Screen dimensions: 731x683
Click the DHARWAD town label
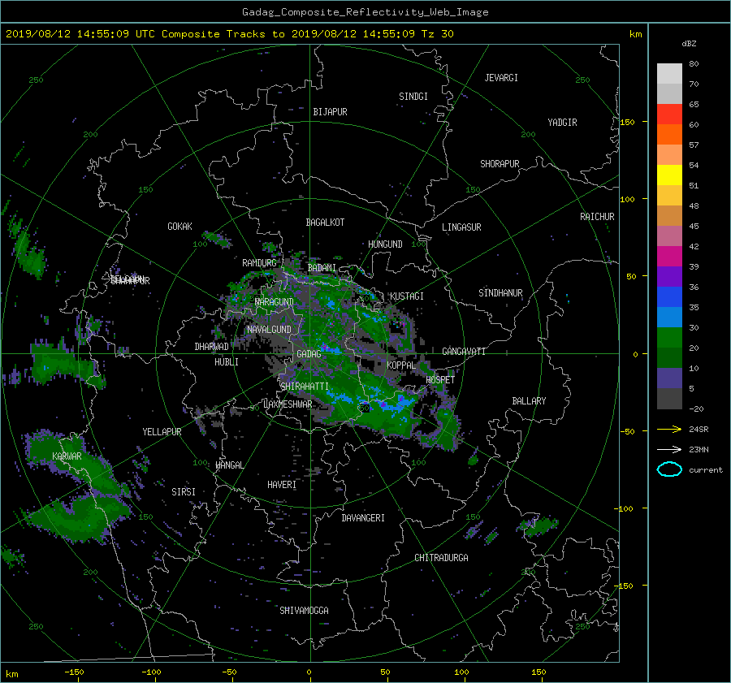coord(211,347)
